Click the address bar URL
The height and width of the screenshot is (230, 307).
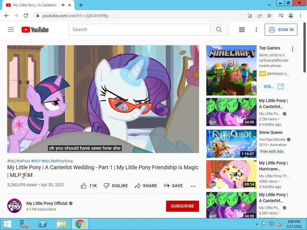click(75, 16)
